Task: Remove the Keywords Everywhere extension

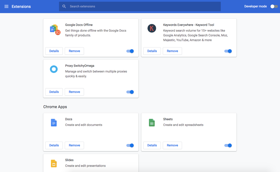Action: pyautogui.click(x=172, y=51)
